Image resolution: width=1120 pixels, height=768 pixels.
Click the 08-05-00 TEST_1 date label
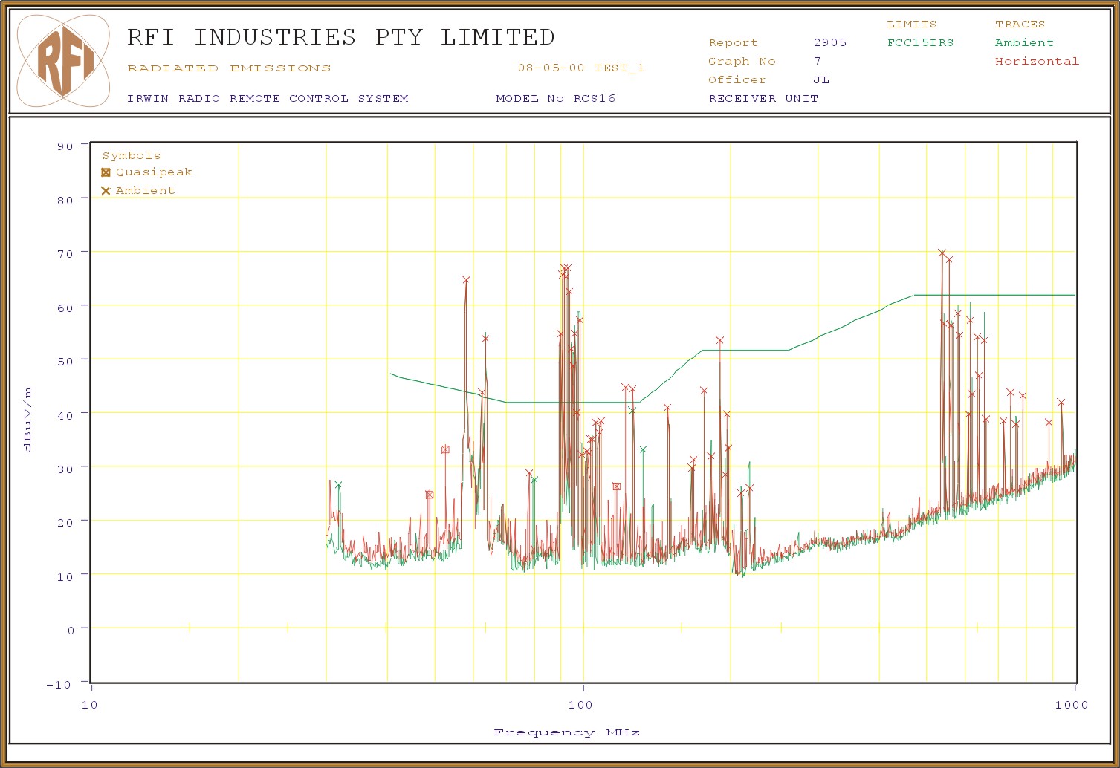[580, 68]
